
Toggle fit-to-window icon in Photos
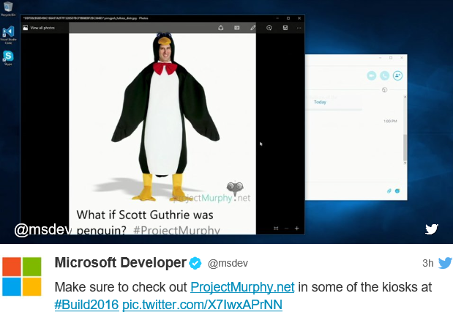point(276,229)
